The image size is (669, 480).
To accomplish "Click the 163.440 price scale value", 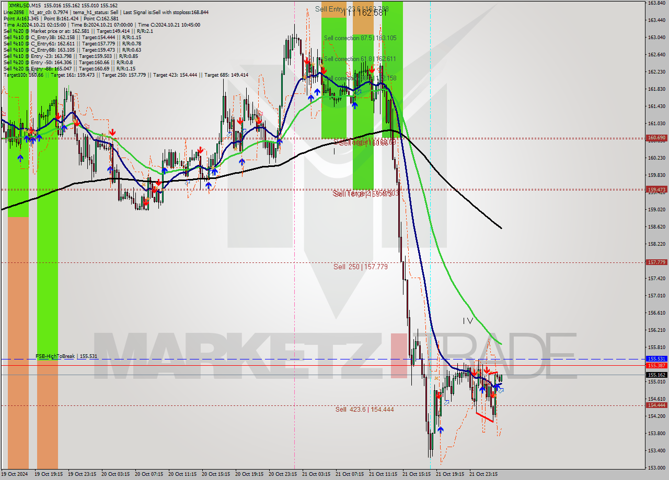I will coord(656,20).
